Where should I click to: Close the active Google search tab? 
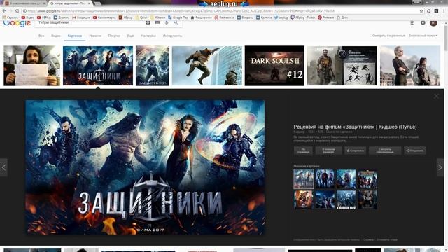pos(89,3)
